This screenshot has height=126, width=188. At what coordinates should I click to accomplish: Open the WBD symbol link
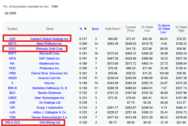pos(12,73)
